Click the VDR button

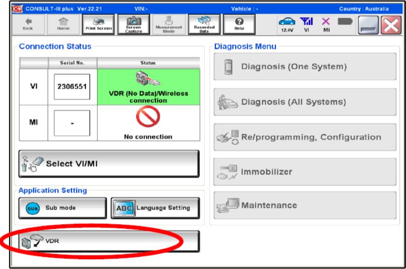click(x=109, y=241)
